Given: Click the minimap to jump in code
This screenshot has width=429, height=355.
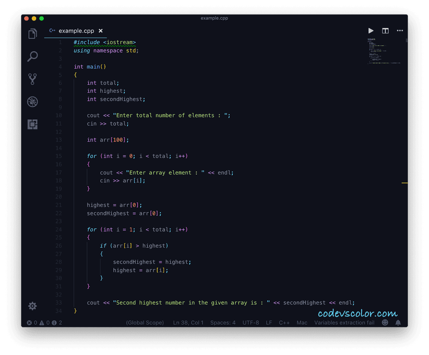Looking at the screenshot, I should [383, 51].
